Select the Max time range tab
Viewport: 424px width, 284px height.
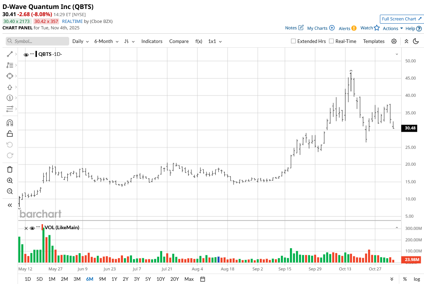(x=189, y=279)
